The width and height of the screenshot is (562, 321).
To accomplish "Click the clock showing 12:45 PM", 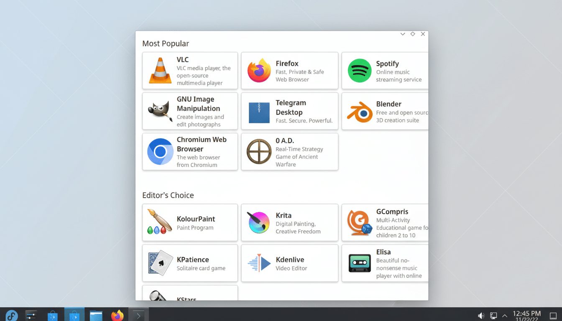I will point(526,315).
